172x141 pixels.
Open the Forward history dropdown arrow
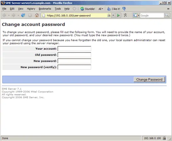(x=18, y=15)
